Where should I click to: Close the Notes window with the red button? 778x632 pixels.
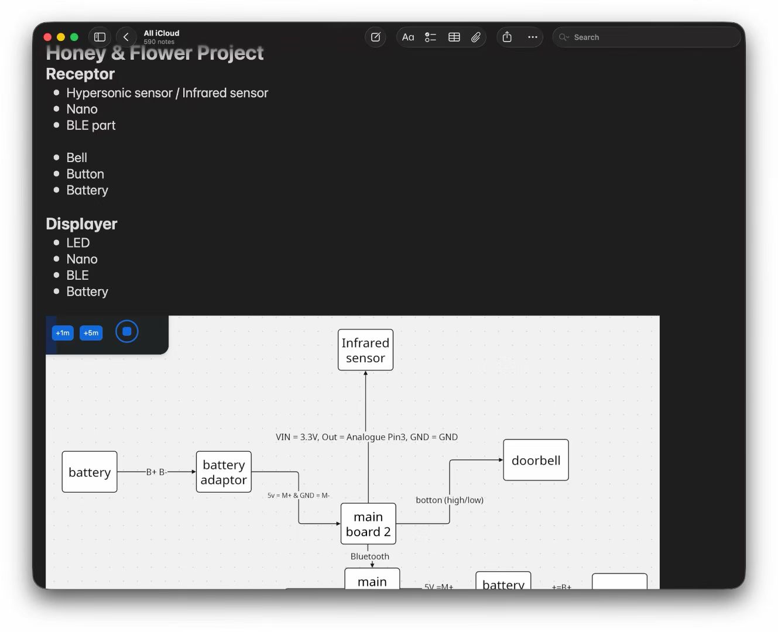[x=47, y=37]
